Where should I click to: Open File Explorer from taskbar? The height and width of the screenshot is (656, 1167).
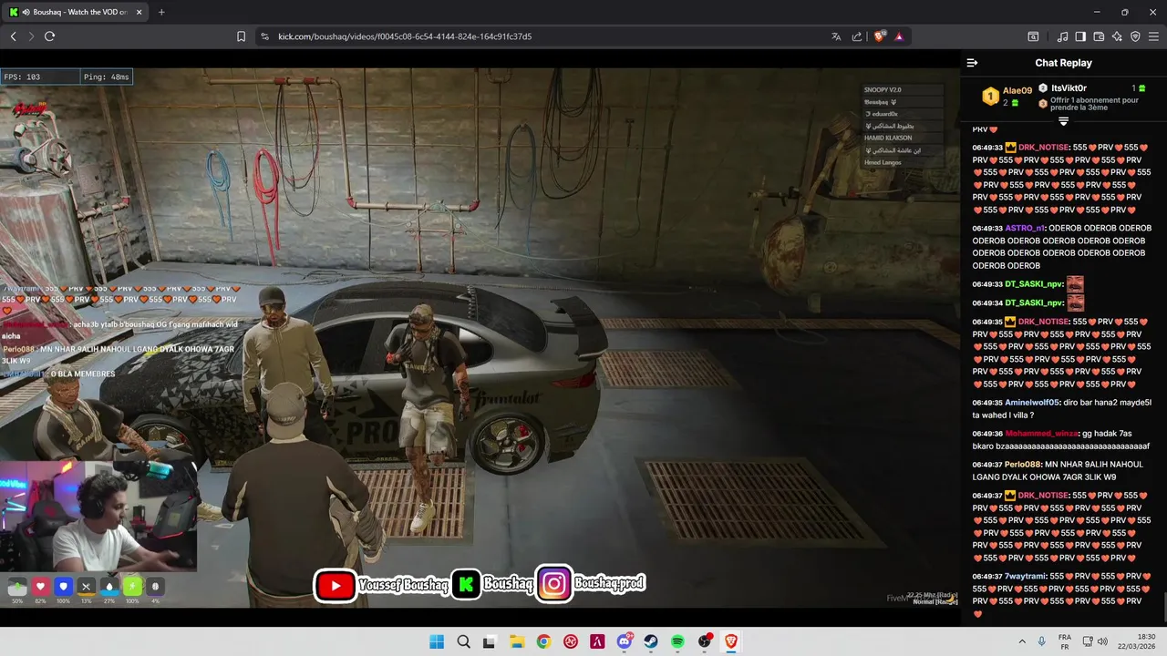[517, 641]
